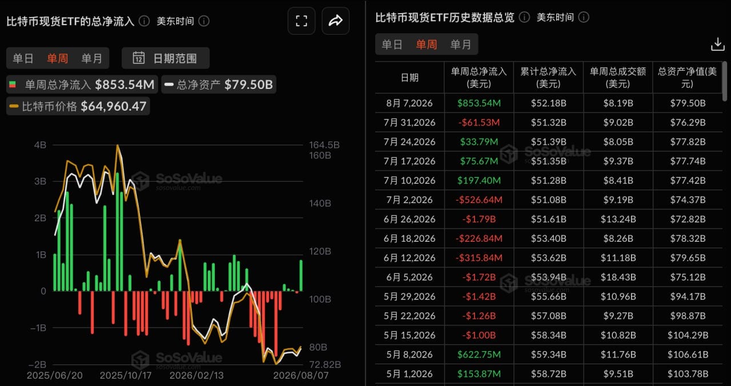The image size is (731, 386).
Task: Click the $52.18B cumulative inflow cell
Action: coord(548,103)
